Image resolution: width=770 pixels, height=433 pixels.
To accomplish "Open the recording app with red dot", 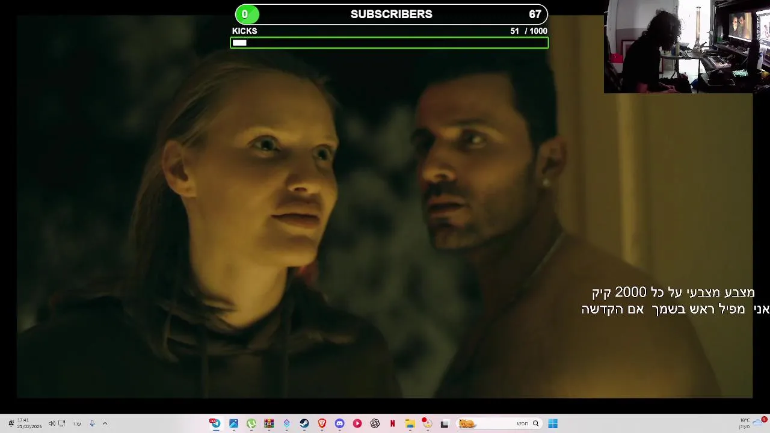I will click(427, 423).
